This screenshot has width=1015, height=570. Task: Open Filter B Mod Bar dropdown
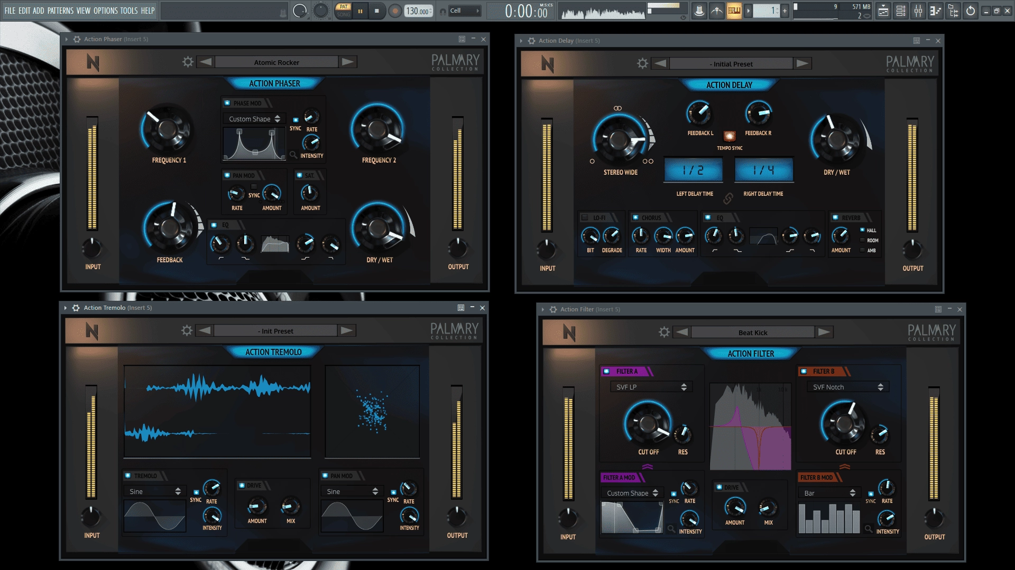pos(829,493)
